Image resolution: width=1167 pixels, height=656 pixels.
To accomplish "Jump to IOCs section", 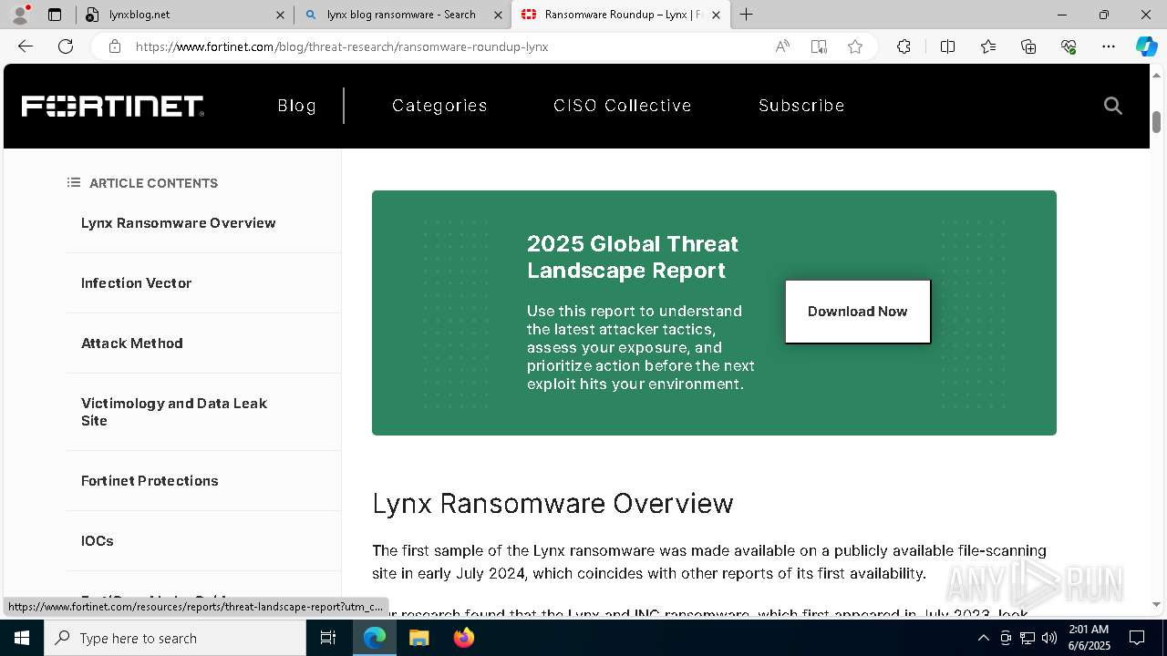I will pos(98,541).
